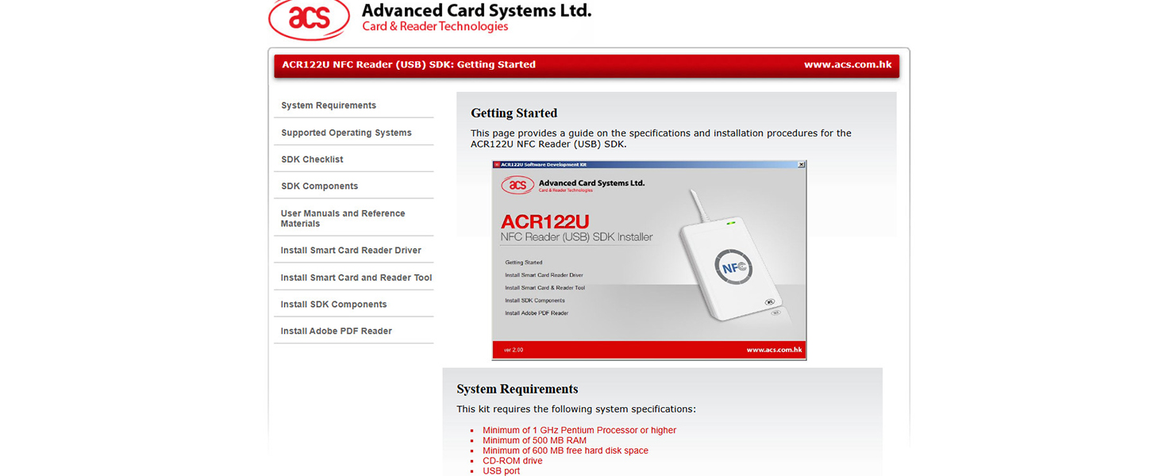This screenshot has height=476, width=1162.
Task: Select Install Adobe PDF Reader in sidebar
Action: 336,332
